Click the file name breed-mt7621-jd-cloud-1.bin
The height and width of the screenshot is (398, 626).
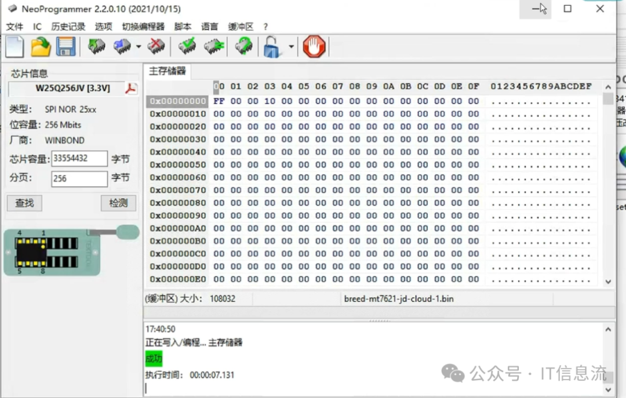point(399,299)
